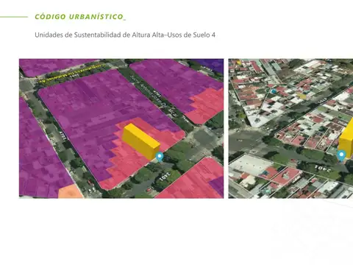
Task: Click the "2401" street label on the left map
Action: tap(165, 176)
